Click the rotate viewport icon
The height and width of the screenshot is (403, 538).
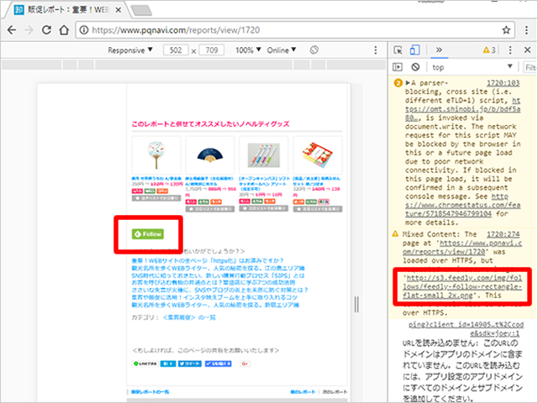pos(314,50)
